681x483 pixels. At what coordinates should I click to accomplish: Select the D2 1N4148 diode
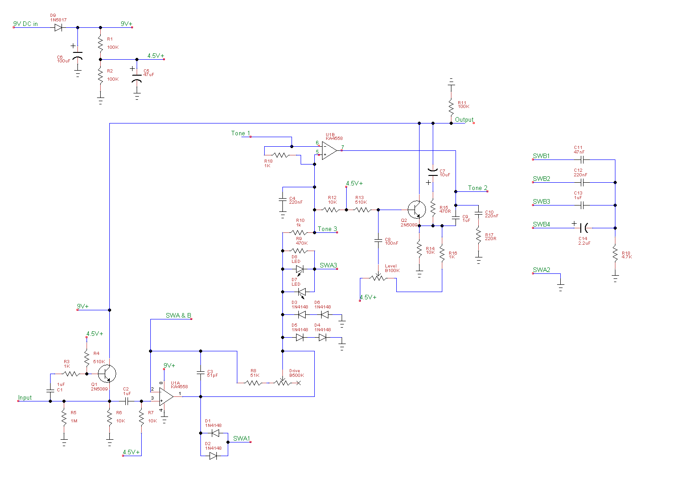tap(213, 456)
